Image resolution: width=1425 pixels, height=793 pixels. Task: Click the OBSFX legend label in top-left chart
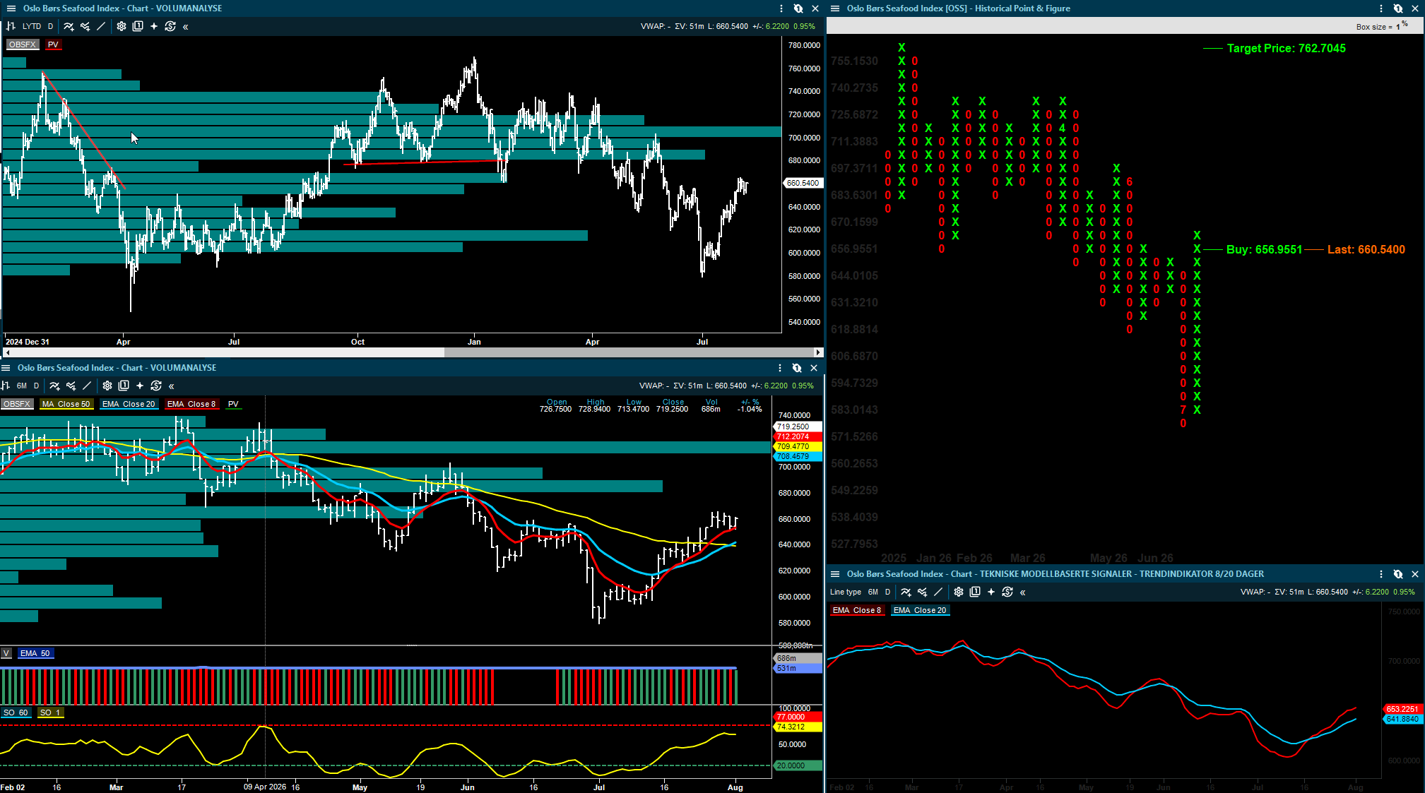[23, 44]
